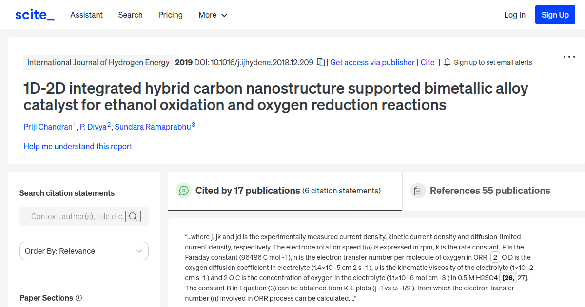The width and height of the screenshot is (585, 307).
Task: Click the Sign Up button
Action: [x=555, y=14]
